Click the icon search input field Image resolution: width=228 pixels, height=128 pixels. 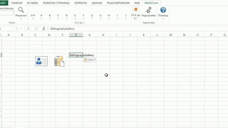(x=7, y=13)
